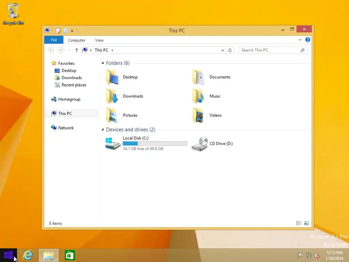Open the Start button on taskbar
The image size is (349, 262).
click(x=9, y=255)
